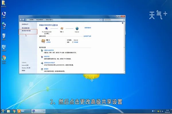Click the bench network icon in the map
172x114 pixels.
(x=62, y=28)
